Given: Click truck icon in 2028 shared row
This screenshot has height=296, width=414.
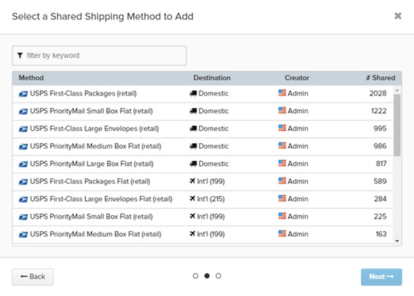Looking at the screenshot, I should pyautogui.click(x=193, y=94).
